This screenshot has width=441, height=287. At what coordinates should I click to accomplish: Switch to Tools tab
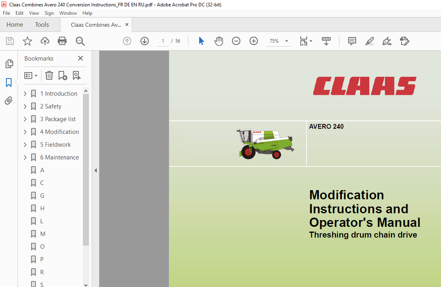(42, 25)
